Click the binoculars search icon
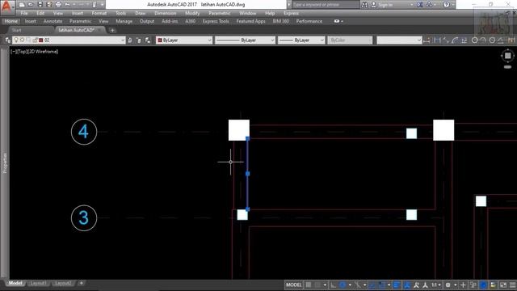The width and height of the screenshot is (517, 291). click(364, 5)
